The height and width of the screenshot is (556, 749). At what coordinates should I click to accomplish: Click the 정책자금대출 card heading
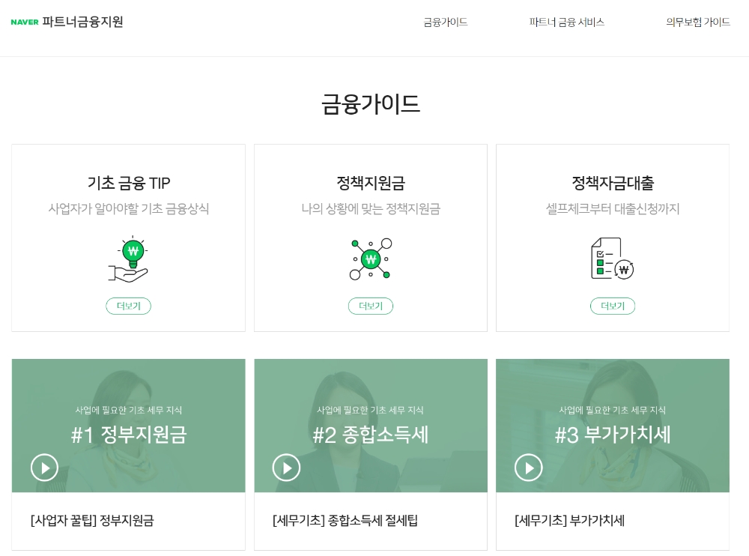[613, 183]
